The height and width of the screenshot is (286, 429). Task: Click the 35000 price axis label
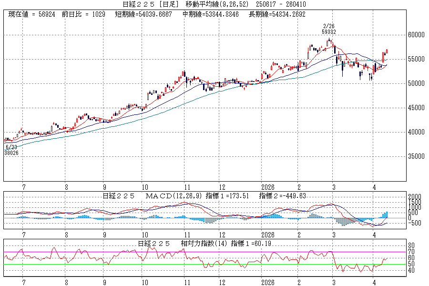pos(416,156)
